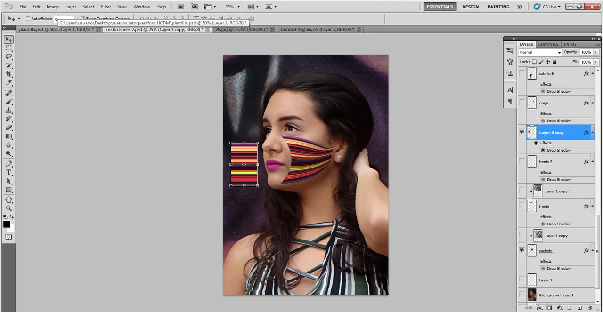
Task: Select the Zoom tool in toolbox
Action: [8, 208]
